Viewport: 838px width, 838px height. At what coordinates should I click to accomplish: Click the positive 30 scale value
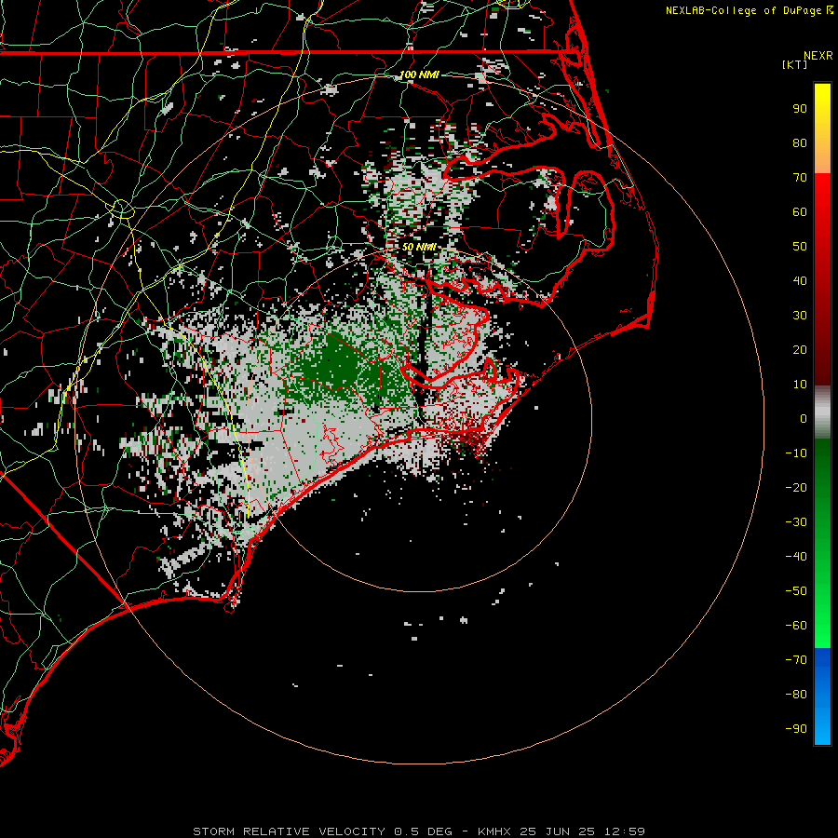(x=800, y=316)
